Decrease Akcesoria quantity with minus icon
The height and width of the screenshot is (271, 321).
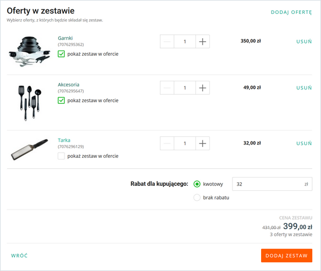[x=167, y=88]
